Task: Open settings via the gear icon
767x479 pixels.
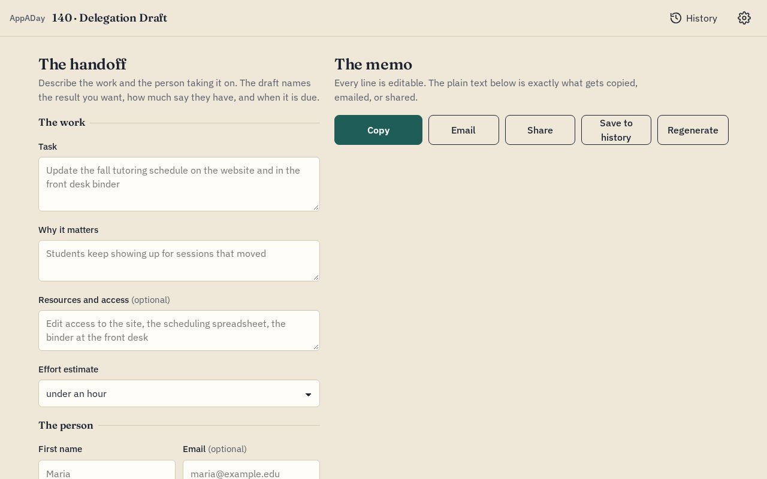Action: (x=744, y=18)
